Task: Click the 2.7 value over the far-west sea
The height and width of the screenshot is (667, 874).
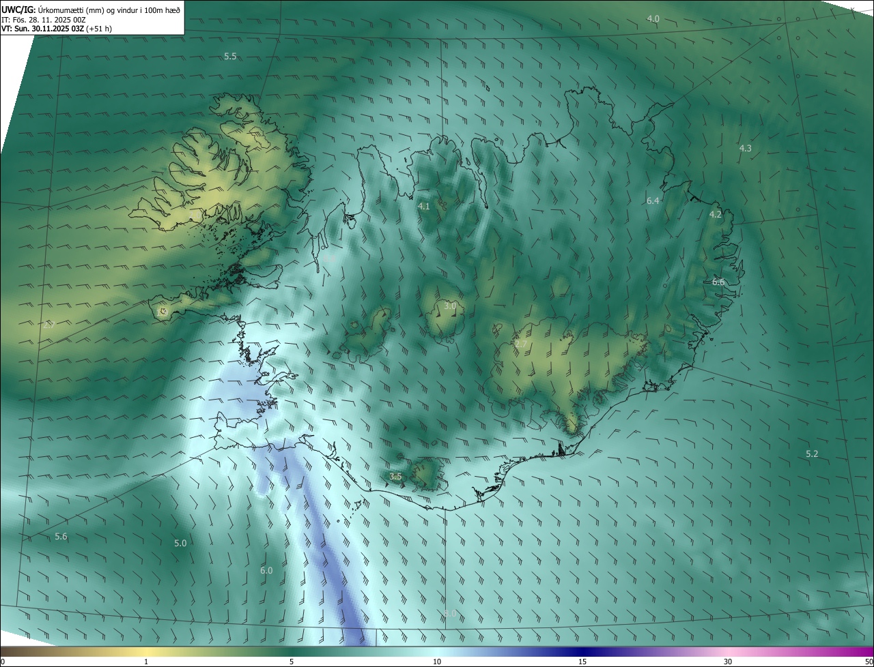Action: tap(48, 325)
